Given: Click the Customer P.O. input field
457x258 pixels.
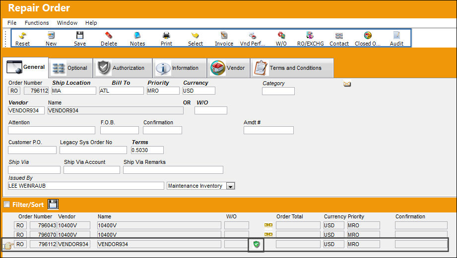Looking at the screenshot, I should click(32, 150).
